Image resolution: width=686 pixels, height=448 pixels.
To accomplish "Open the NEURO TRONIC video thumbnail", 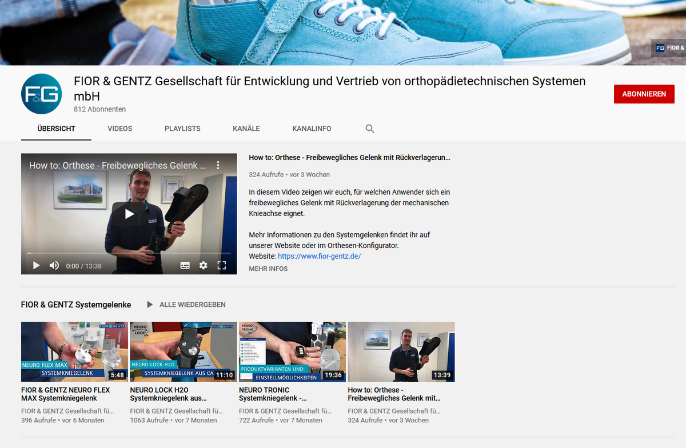I will pyautogui.click(x=292, y=351).
